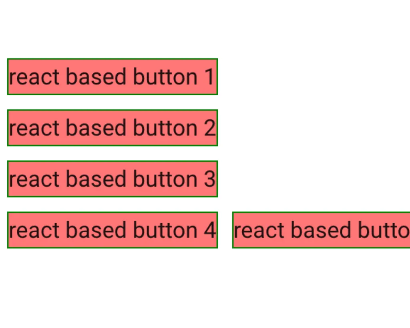
Task: Click react based button 2
Action: point(112,127)
